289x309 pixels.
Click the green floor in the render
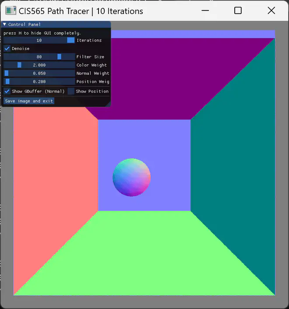(144, 254)
